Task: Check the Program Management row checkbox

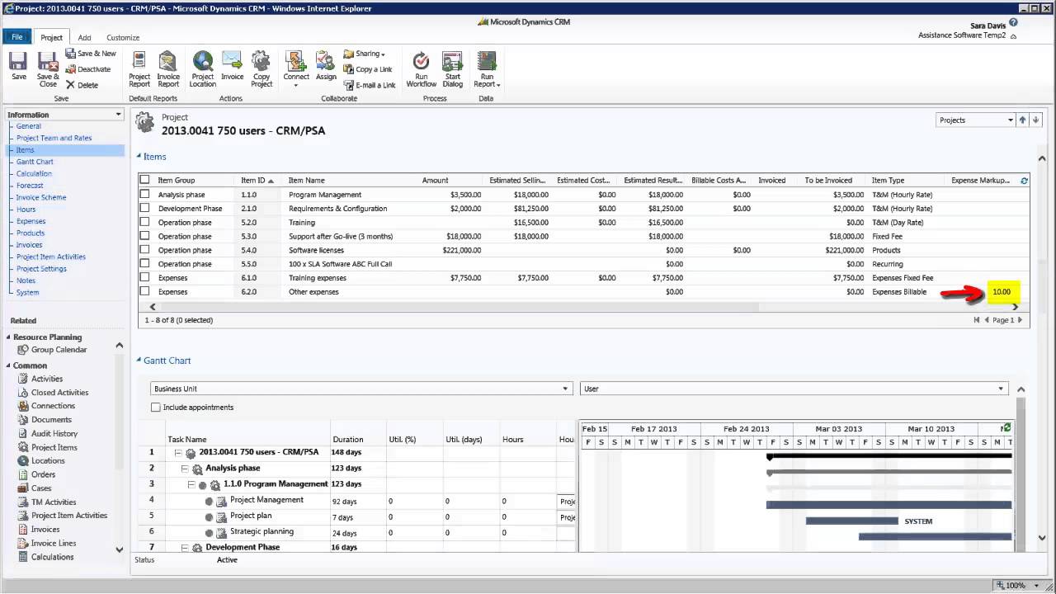Action: 145,195
